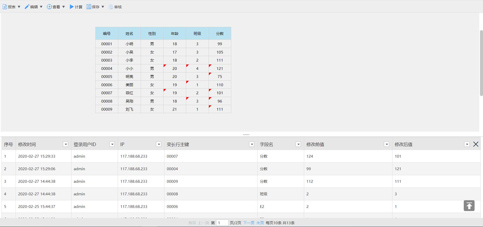This screenshot has height=227, width=483.
Task: Open the IP column filter dropdown
Action: tap(159, 144)
